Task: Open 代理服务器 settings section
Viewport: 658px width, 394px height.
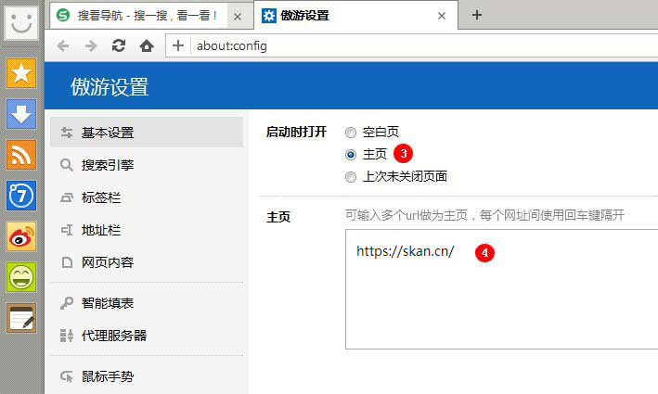Action: point(113,336)
